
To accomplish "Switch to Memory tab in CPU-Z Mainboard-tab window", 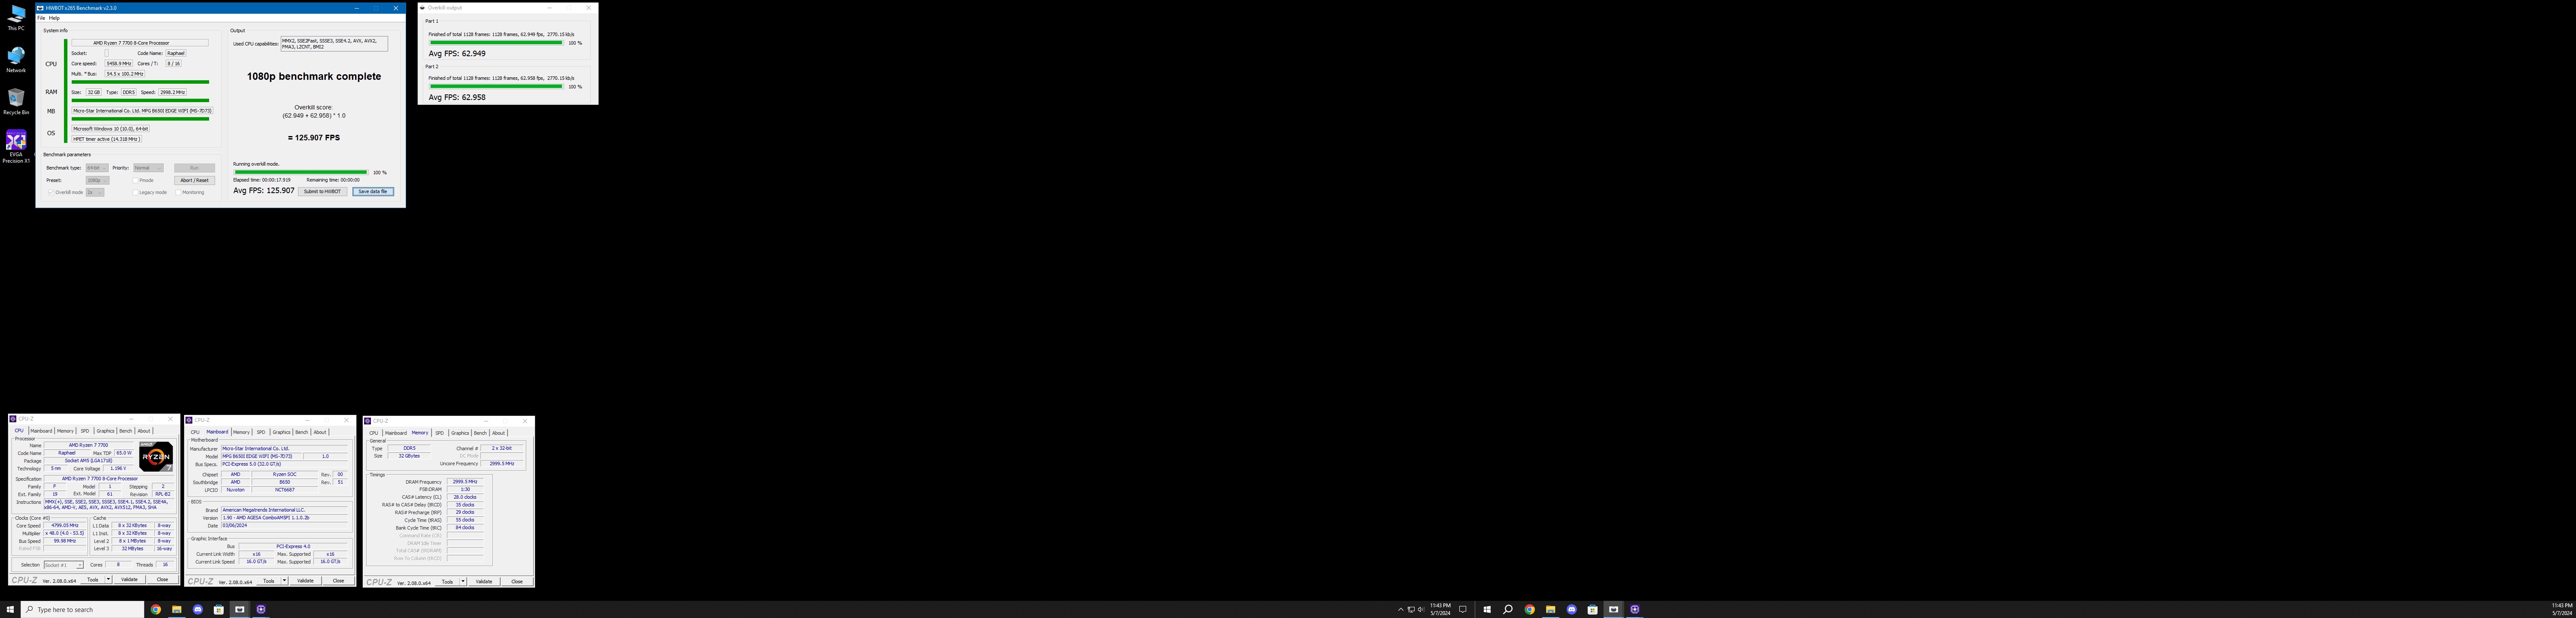I will click(241, 432).
